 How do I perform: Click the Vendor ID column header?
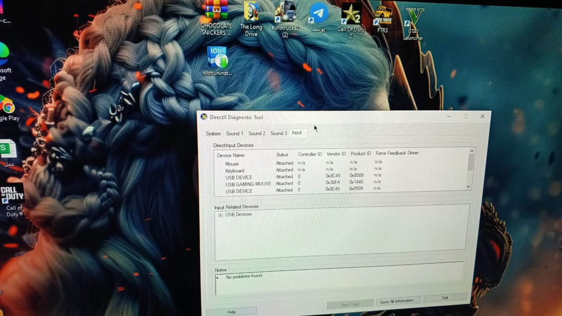(x=336, y=154)
